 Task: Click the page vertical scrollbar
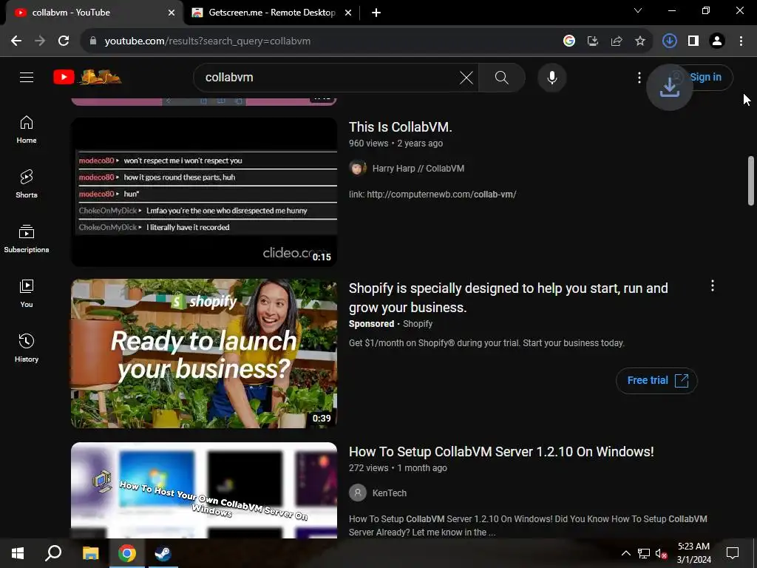pos(751,180)
